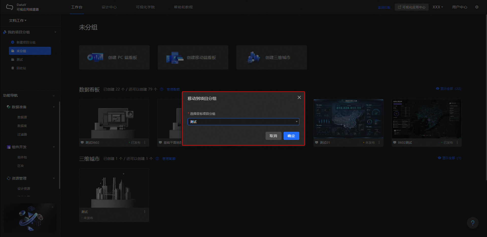The width and height of the screenshot is (487, 237).
Task: Open the 测试01 dashboard thumbnail
Action: coord(349,119)
